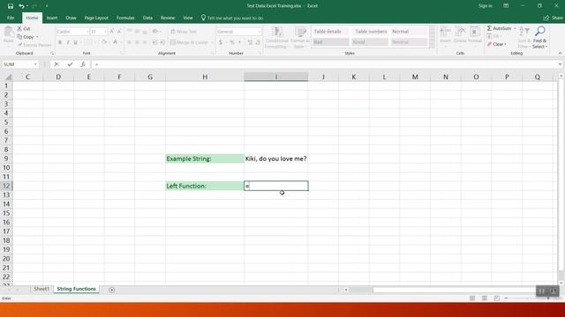Click the Format cells icon
The width and height of the screenshot is (565, 317).
click(x=475, y=32)
